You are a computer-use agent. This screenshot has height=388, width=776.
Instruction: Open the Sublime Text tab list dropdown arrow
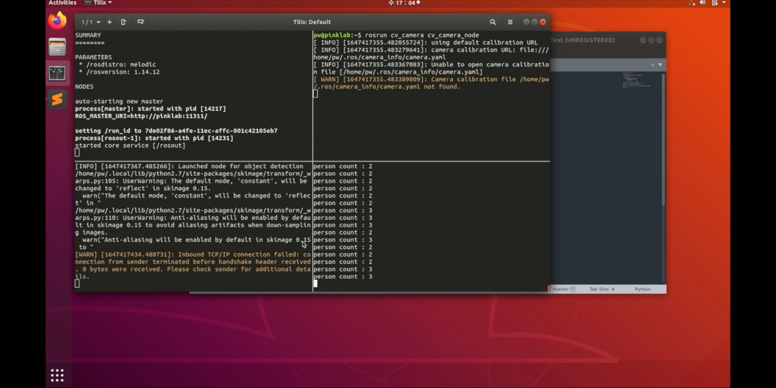pyautogui.click(x=660, y=64)
